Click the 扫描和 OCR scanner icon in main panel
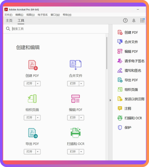 [x=76, y=133]
